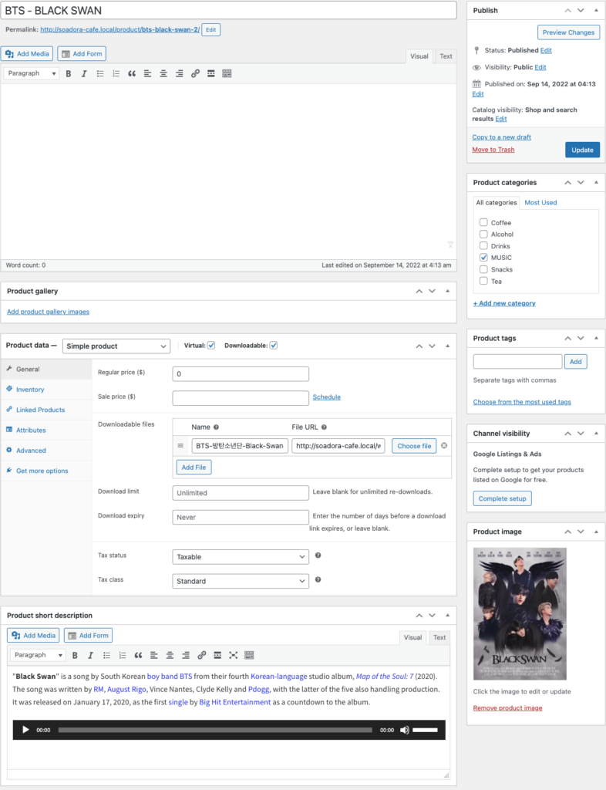The image size is (606, 790).
Task: Insert bulleted list in short description editor
Action: click(106, 655)
